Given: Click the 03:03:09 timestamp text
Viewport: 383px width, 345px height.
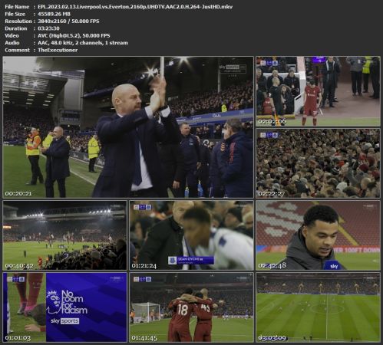Looking at the screenshot, I should (x=272, y=338).
